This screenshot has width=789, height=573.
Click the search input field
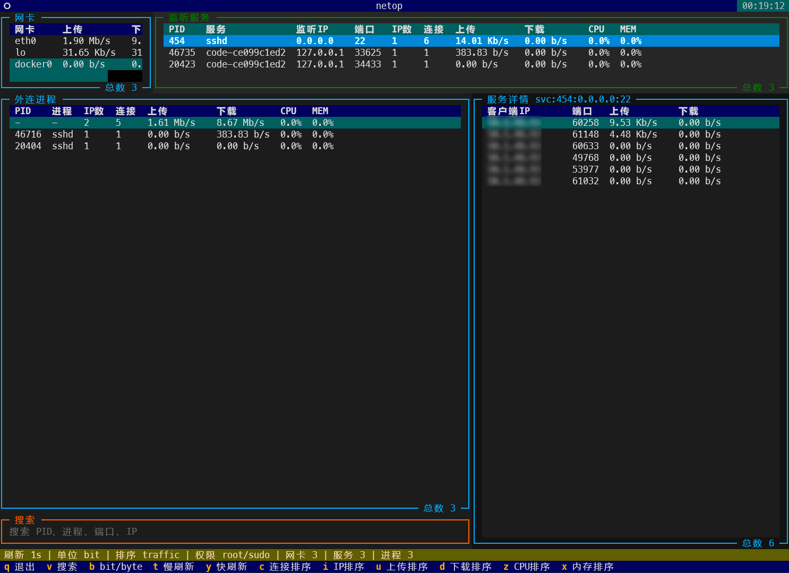235,532
